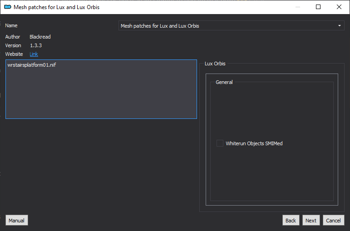The image size is (350, 231).
Task: Focus the description box showing wrstairsplatform01.nif
Action: pyautogui.click(x=101, y=89)
